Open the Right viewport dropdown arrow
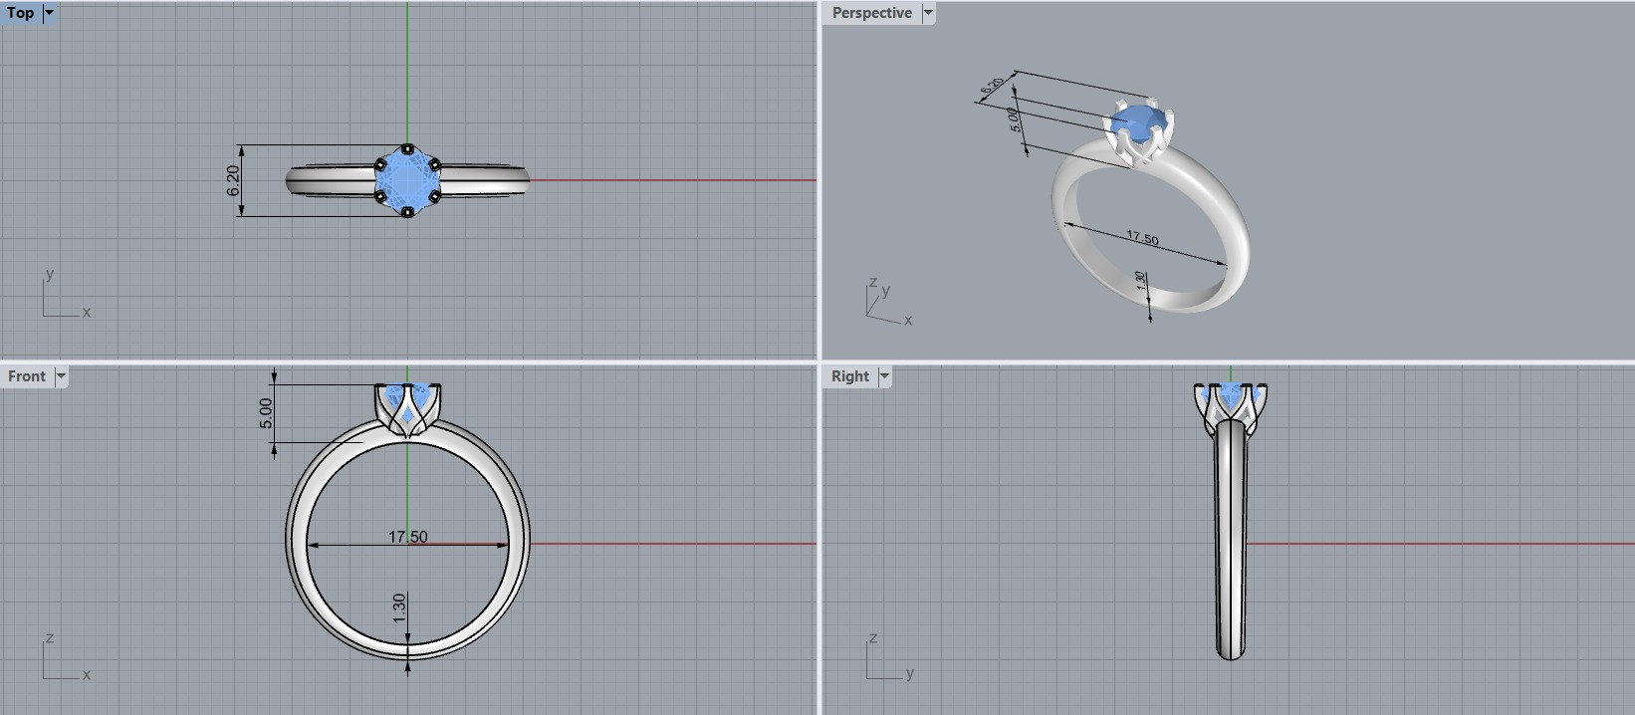 (x=884, y=376)
